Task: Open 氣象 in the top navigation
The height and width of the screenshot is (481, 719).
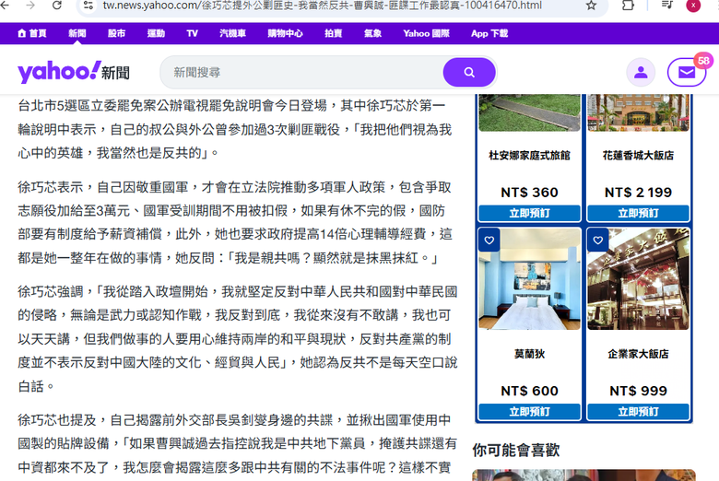Action: pos(372,33)
